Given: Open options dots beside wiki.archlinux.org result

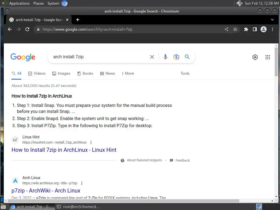Looking at the screenshot, I should click(x=82, y=183).
